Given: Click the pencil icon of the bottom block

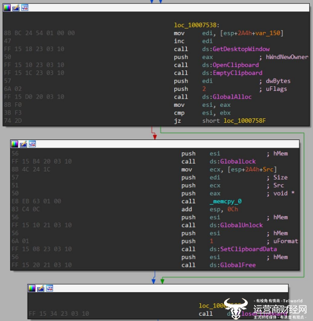Looking at the screenshot, I should pos(40,288).
